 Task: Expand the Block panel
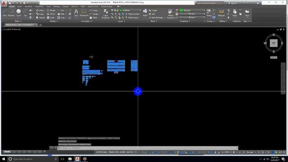click(154, 21)
